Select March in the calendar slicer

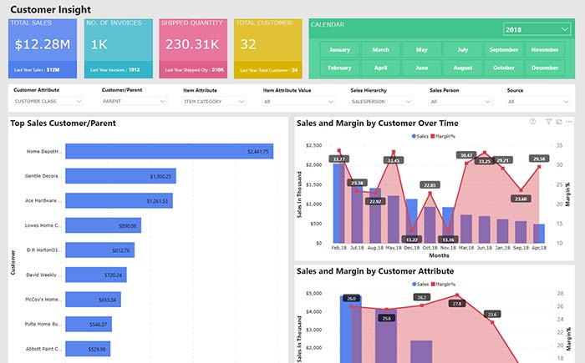[380, 49]
